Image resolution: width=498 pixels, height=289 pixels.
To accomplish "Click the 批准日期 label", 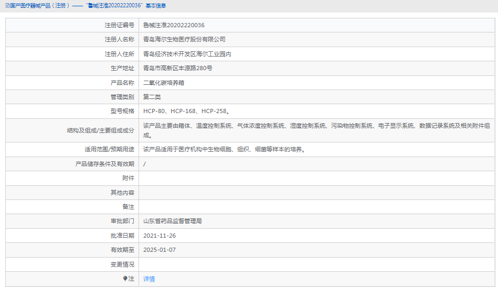I will (x=122, y=236).
